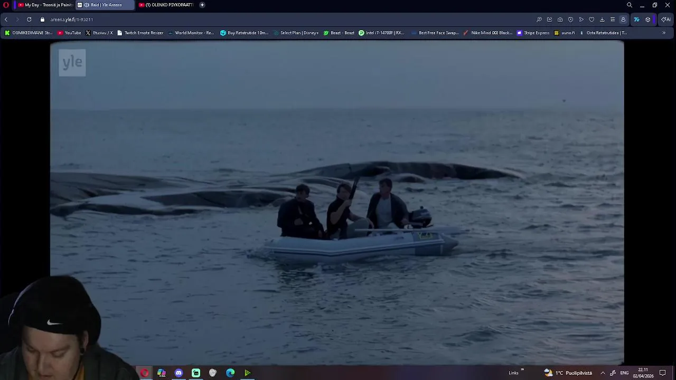This screenshot has height=380, width=676.
Task: Add page to bookmarks heart icon
Action: pyautogui.click(x=591, y=20)
